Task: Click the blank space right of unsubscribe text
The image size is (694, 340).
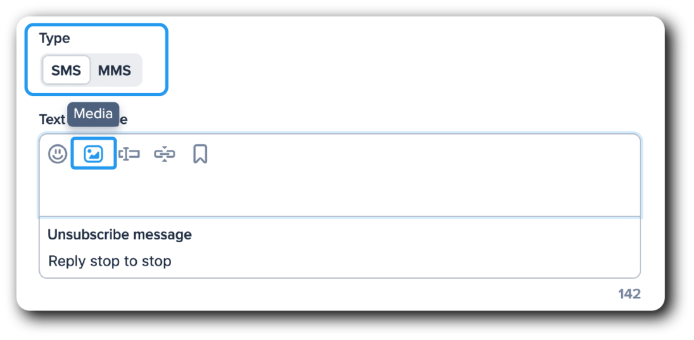Action: (x=412, y=261)
